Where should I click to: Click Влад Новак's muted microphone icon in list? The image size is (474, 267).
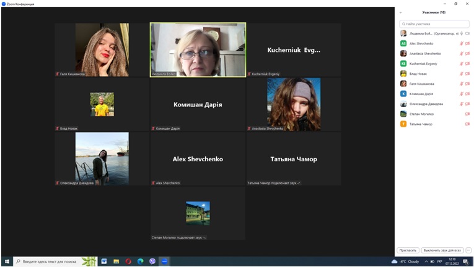pyautogui.click(x=462, y=74)
